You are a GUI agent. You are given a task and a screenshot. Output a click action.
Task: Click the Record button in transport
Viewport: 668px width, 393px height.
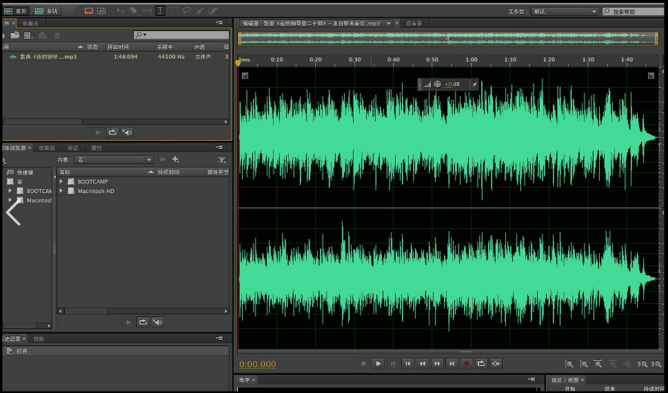[x=467, y=363]
